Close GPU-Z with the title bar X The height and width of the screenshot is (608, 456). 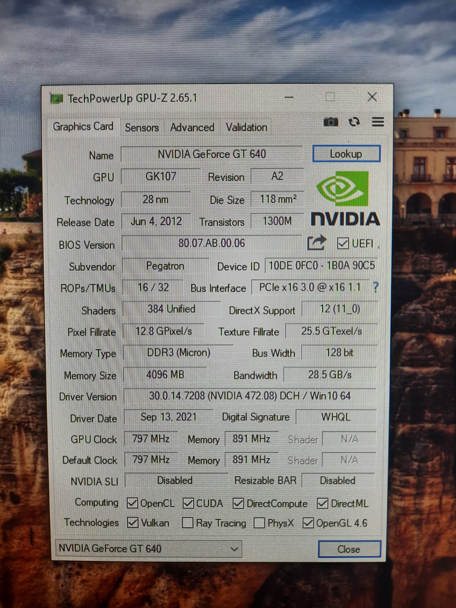point(372,97)
